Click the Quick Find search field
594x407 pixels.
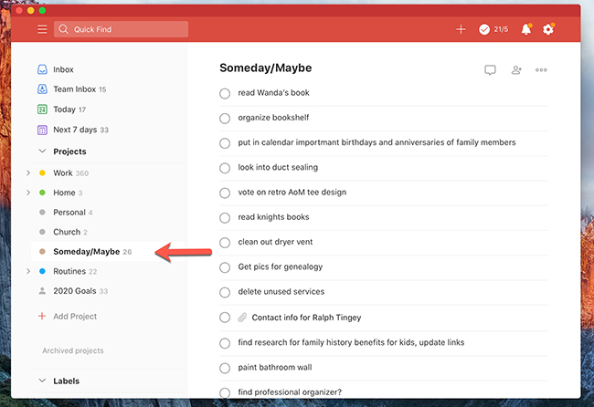[121, 29]
